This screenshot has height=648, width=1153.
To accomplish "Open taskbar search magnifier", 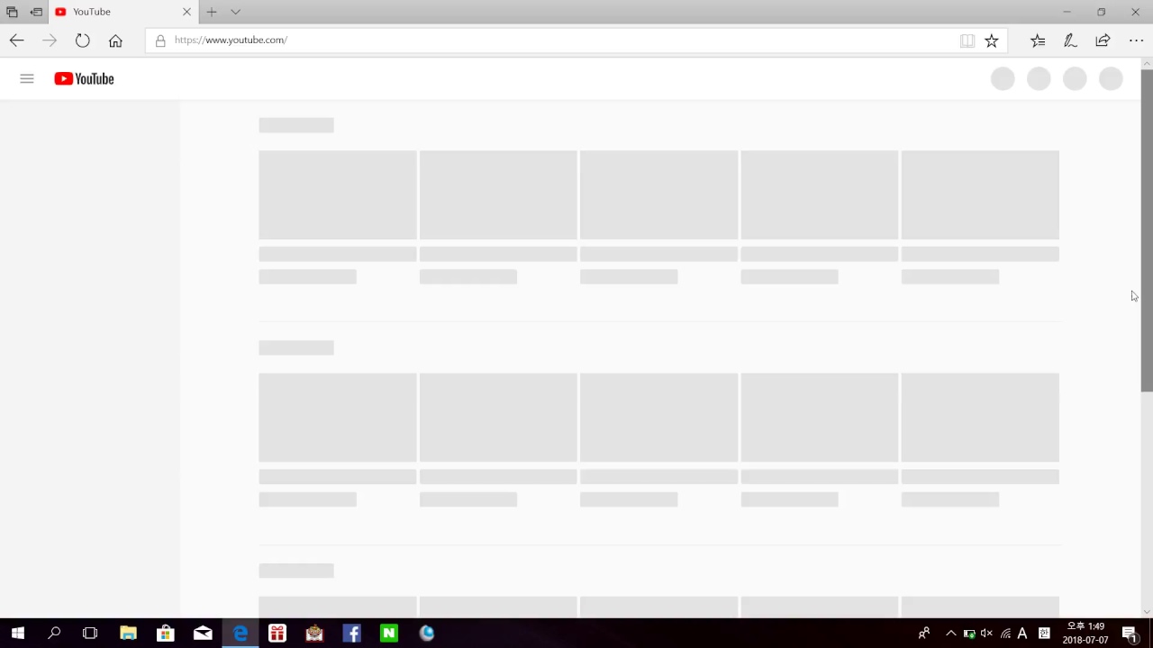I will click(54, 634).
